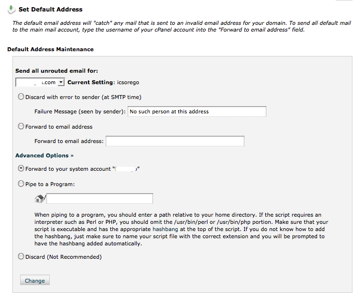The width and height of the screenshot is (362, 298).
Task: Click the Failure Message text field
Action: click(197, 111)
